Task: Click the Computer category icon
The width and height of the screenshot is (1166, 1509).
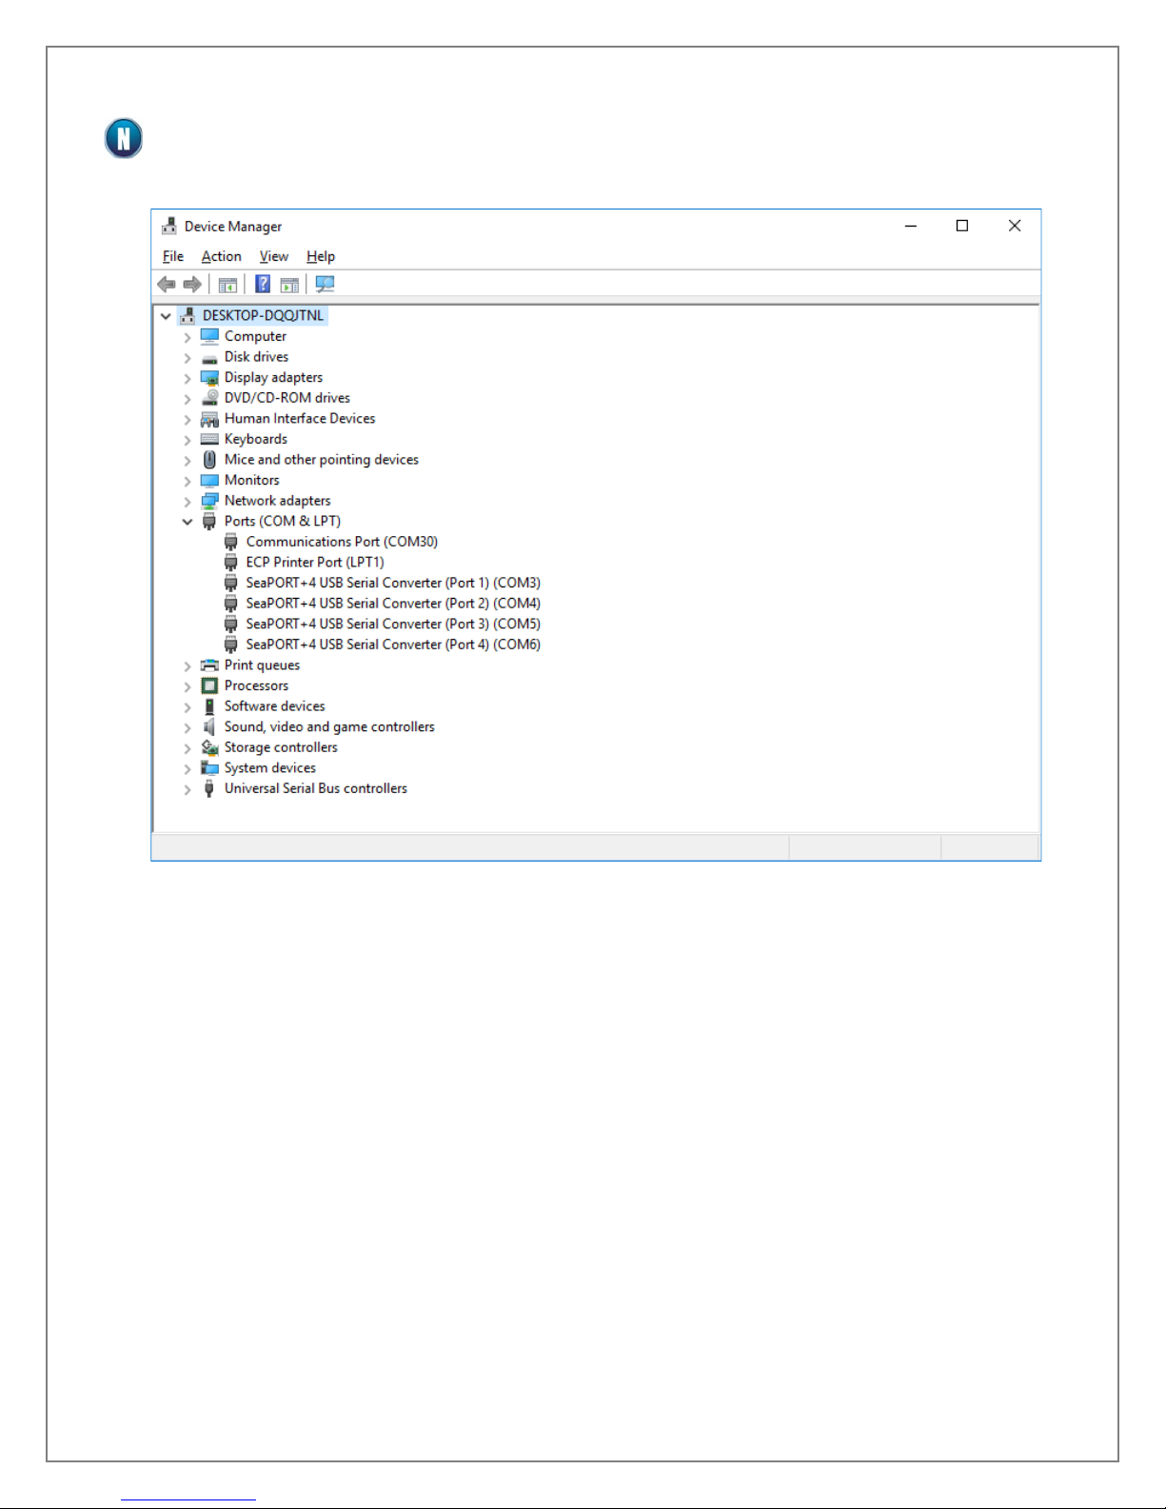Action: [x=209, y=336]
